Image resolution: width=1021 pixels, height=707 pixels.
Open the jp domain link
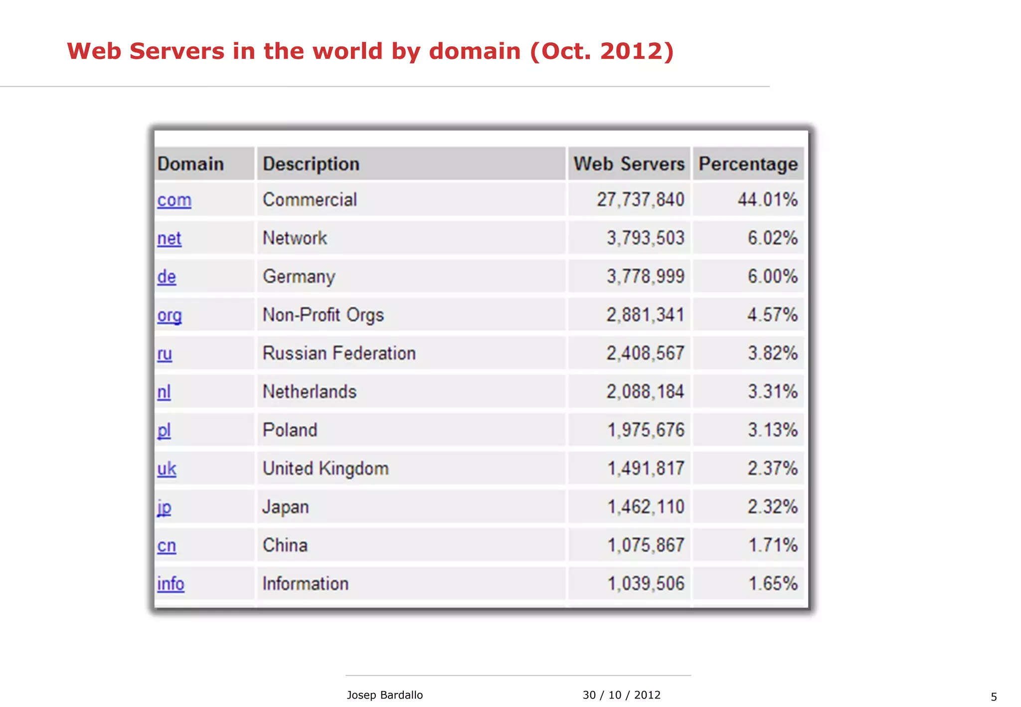(164, 508)
